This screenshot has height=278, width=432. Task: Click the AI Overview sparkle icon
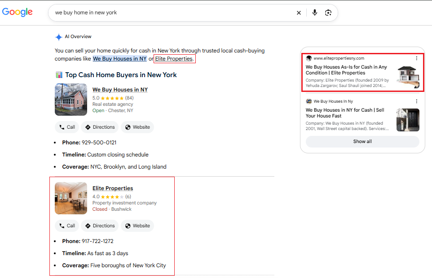[59, 37]
